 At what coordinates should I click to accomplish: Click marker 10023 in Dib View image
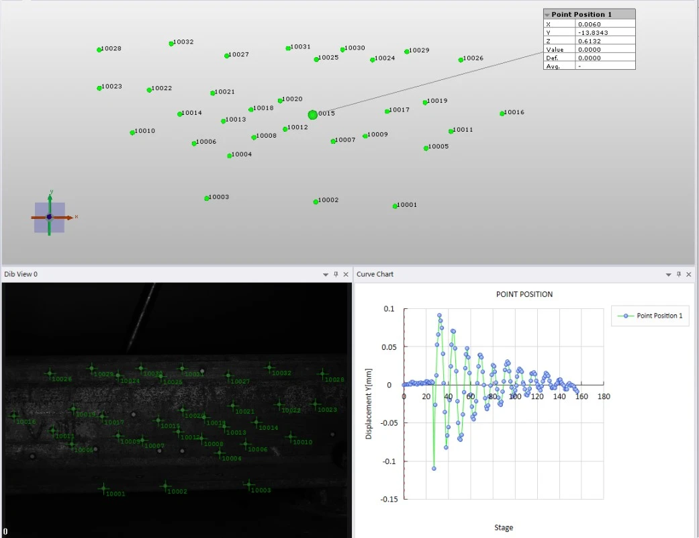click(315, 405)
